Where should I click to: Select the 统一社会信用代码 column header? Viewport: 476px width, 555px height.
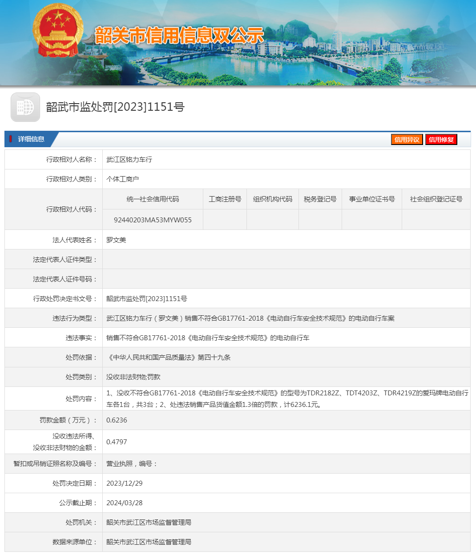(x=153, y=199)
